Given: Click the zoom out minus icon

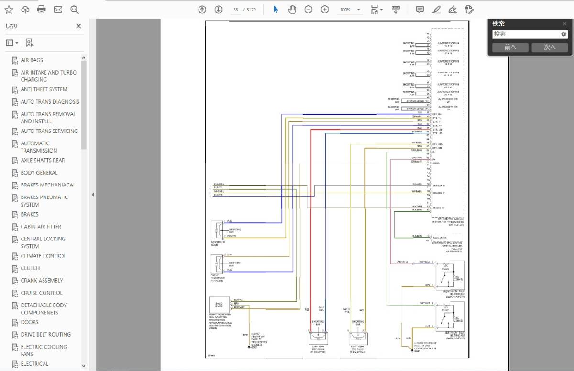Looking at the screenshot, I should (309, 9).
